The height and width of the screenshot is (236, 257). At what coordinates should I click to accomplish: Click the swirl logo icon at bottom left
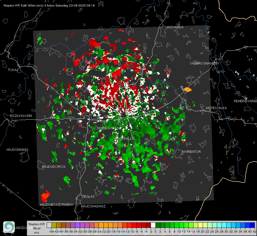tap(9, 227)
